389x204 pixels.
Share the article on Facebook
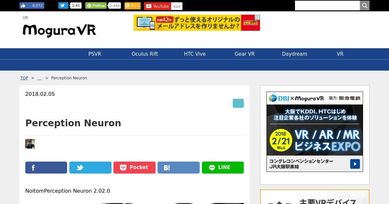46,167
